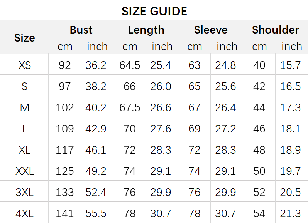Select the 46.1 bust inch cell
The image size is (308, 223).
96,149
